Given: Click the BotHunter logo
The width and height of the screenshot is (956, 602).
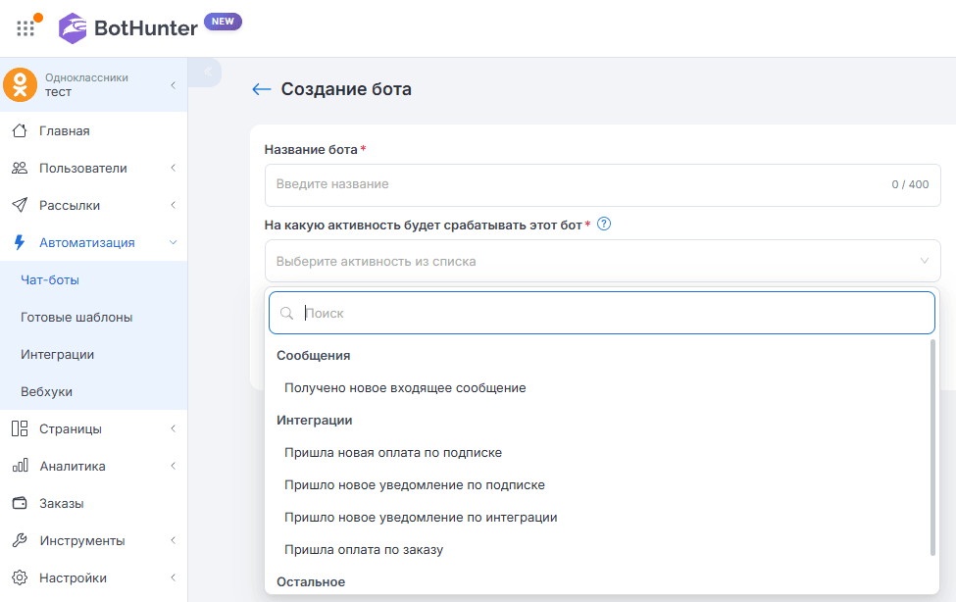Looking at the screenshot, I should pos(128,28).
